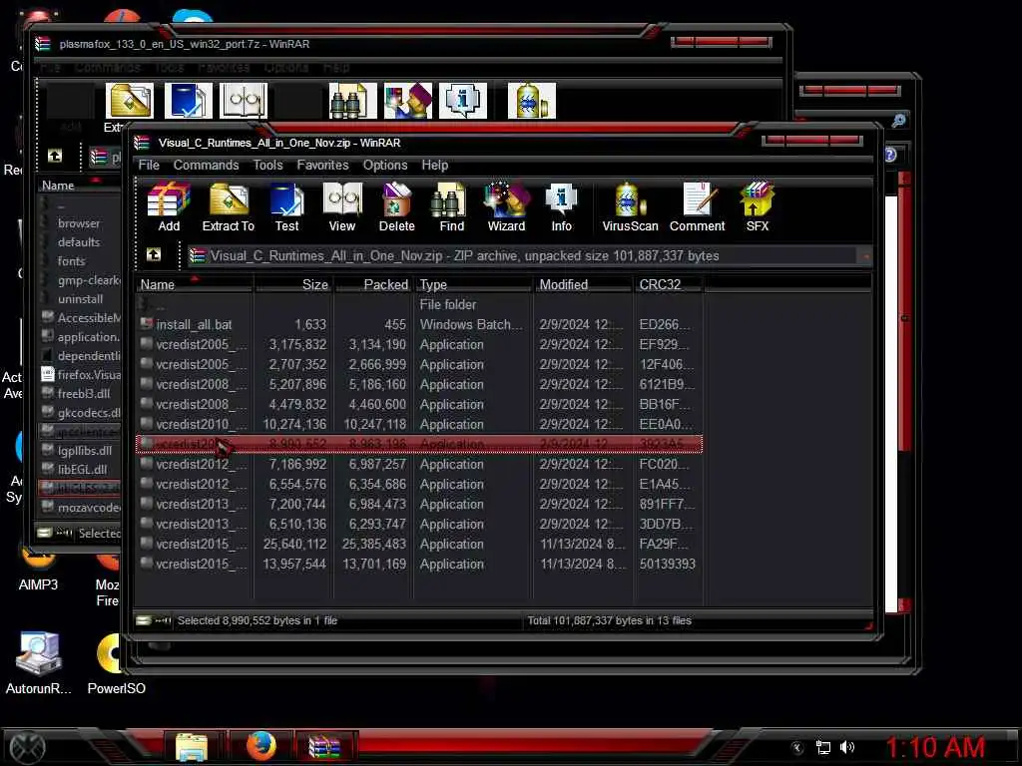Click the up-one-level icon in plasmafox window
This screenshot has height=766, width=1022.
(55, 156)
